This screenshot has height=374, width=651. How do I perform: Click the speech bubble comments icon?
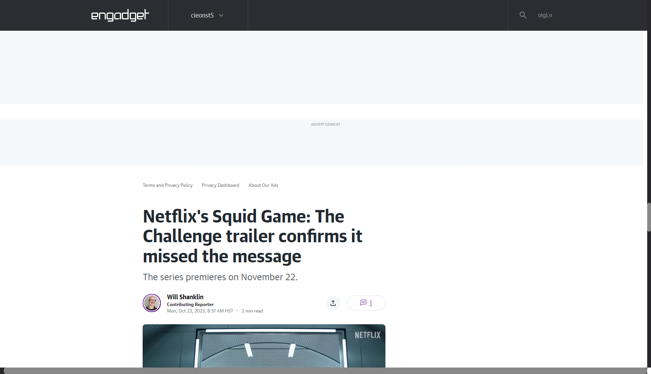[x=363, y=303]
